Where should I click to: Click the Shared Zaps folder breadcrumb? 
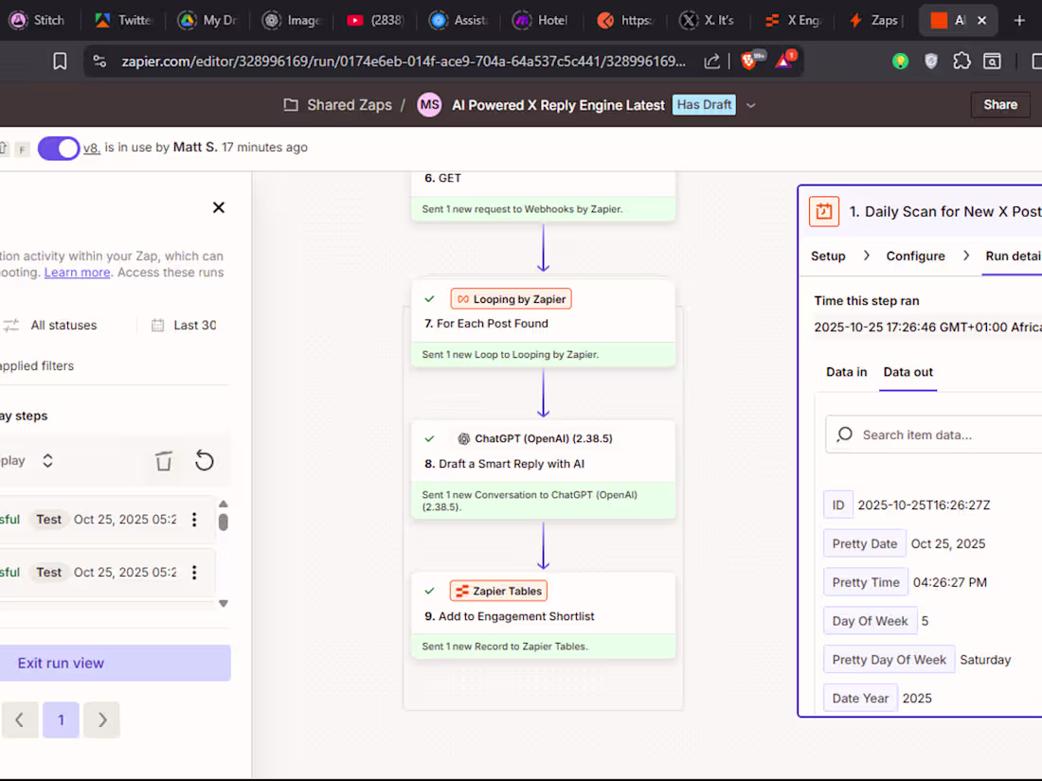point(337,105)
